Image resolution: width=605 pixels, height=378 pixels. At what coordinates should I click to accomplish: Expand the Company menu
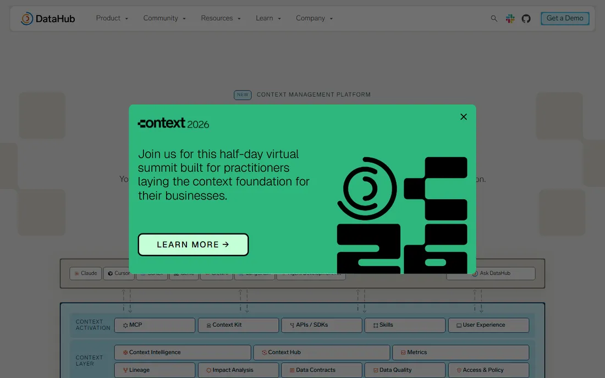pyautogui.click(x=314, y=19)
